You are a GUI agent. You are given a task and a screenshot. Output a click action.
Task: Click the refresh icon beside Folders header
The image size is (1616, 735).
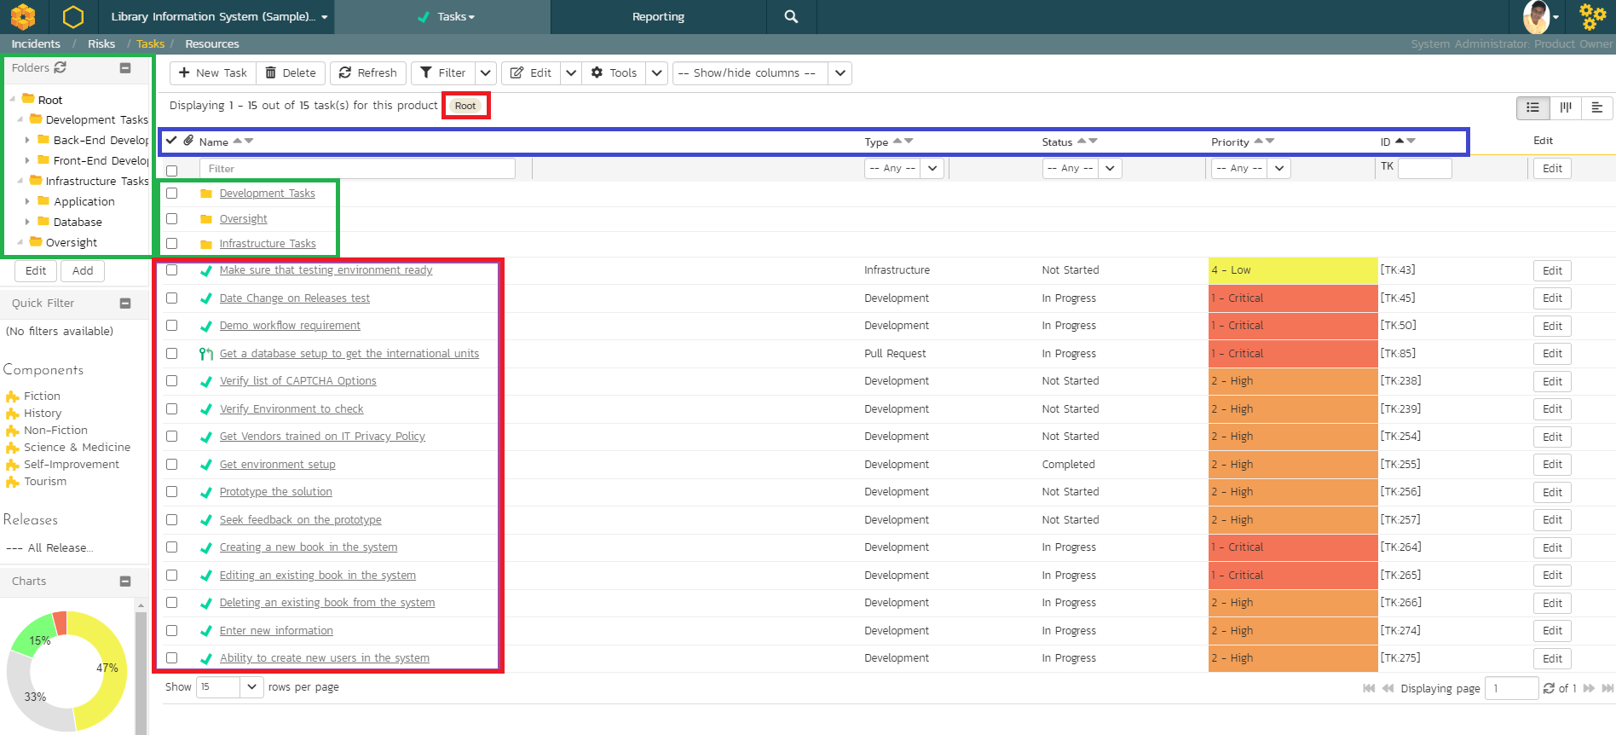[61, 67]
